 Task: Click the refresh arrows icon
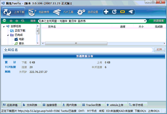[22, 21]
